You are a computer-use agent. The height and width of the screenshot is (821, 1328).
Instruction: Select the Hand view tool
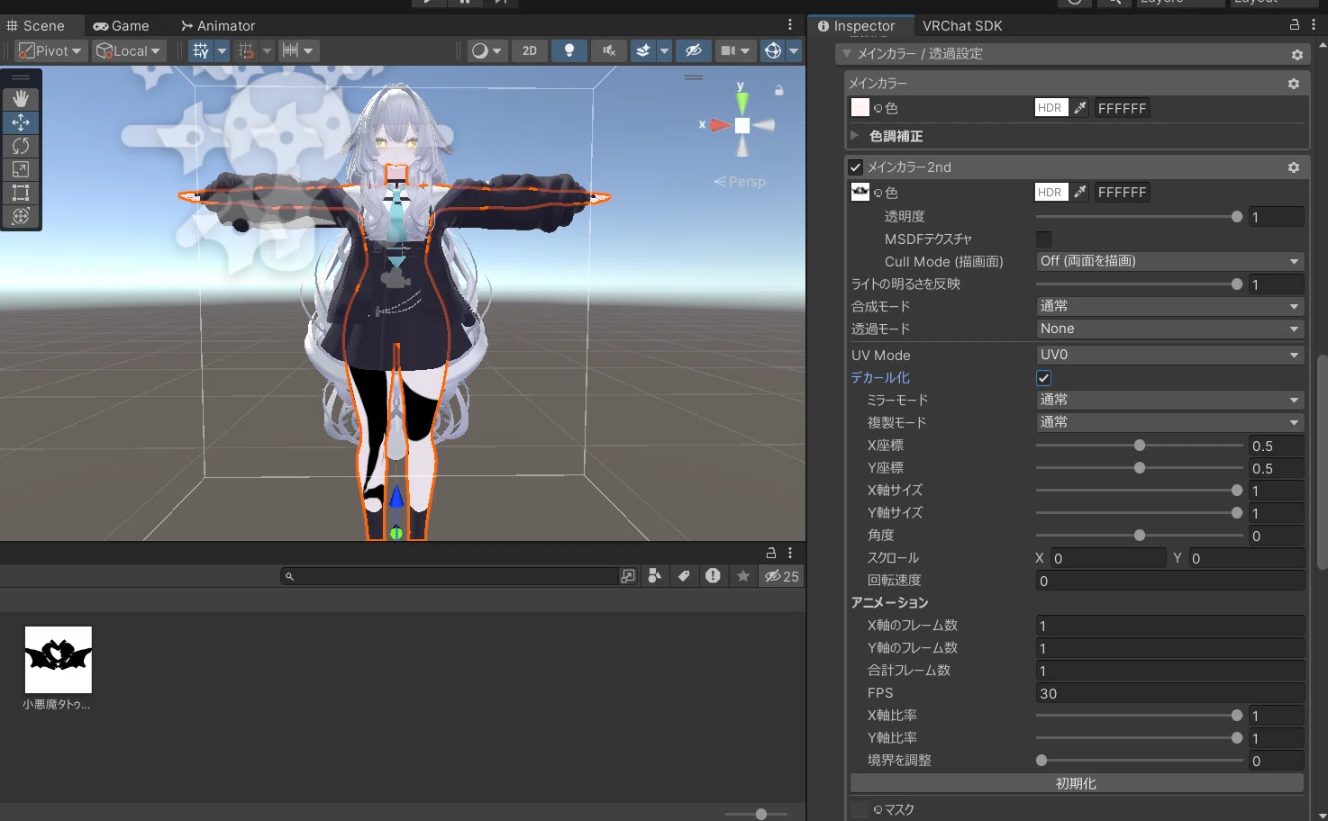click(x=21, y=98)
